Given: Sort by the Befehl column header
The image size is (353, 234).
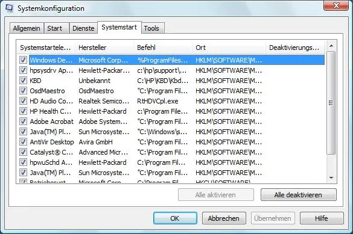Looking at the screenshot, I should 163,48.
